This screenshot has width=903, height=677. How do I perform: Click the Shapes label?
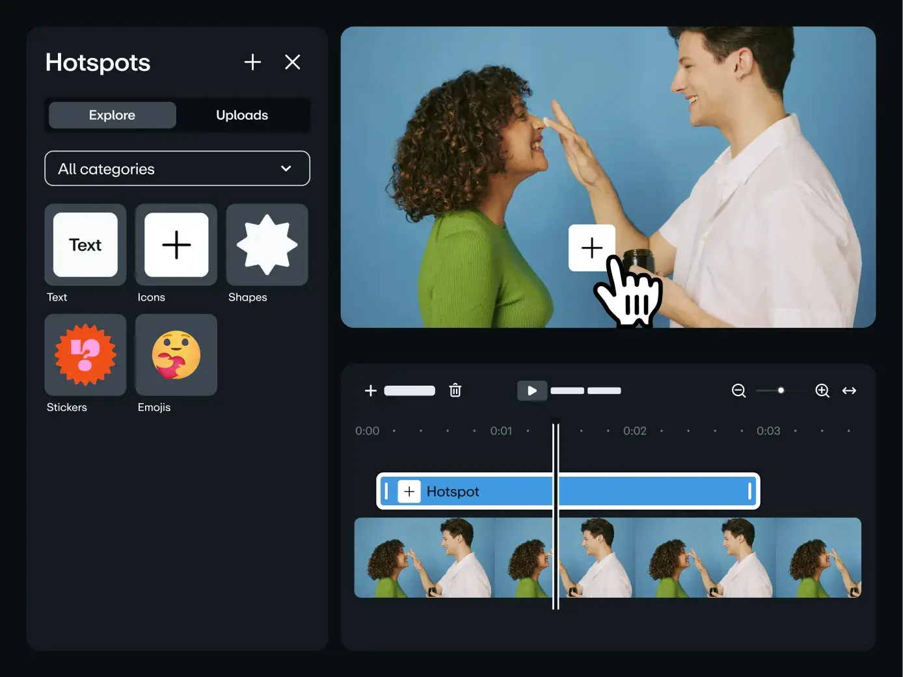pos(248,297)
